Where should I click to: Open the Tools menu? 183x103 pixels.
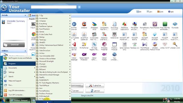tap(160, 11)
